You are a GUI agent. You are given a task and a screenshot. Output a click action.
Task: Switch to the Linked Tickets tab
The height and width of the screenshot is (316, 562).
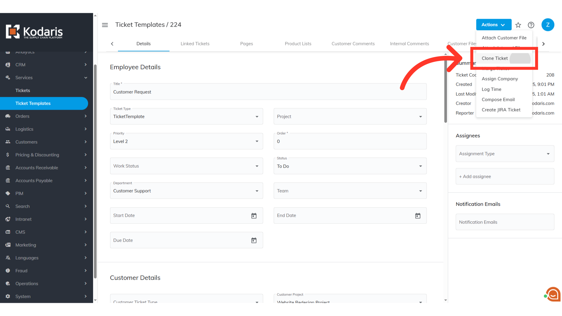195,44
